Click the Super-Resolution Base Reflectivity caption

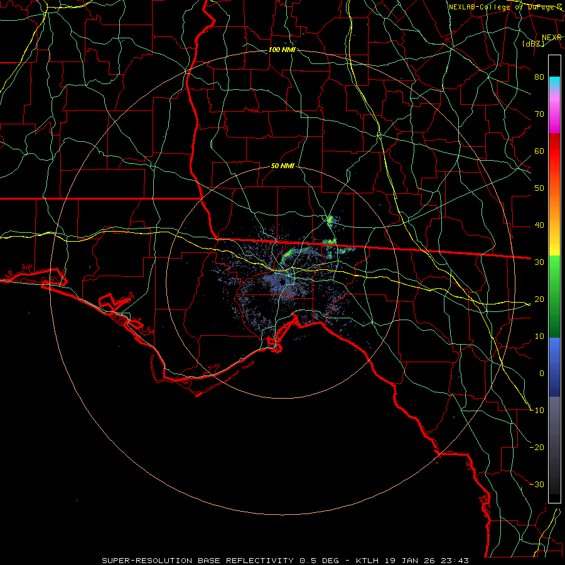click(x=198, y=561)
